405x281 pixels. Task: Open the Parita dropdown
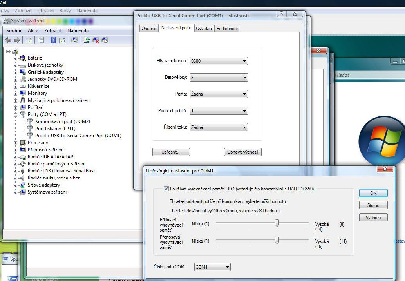click(218, 94)
